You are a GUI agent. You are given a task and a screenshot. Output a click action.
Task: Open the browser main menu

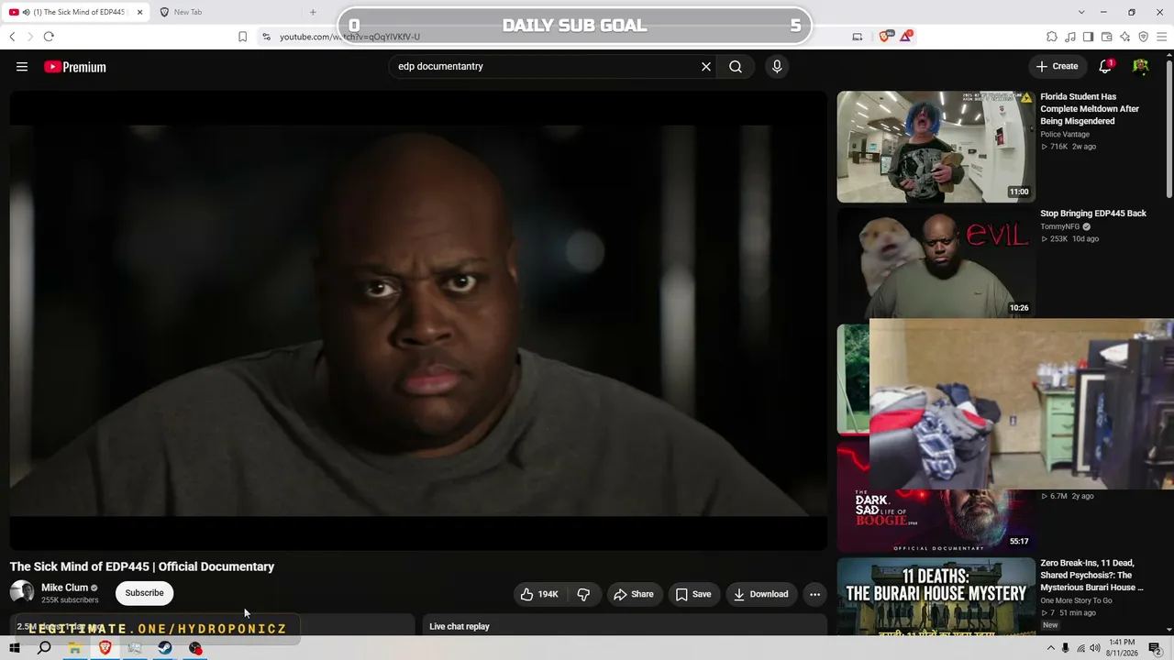click(x=1162, y=37)
